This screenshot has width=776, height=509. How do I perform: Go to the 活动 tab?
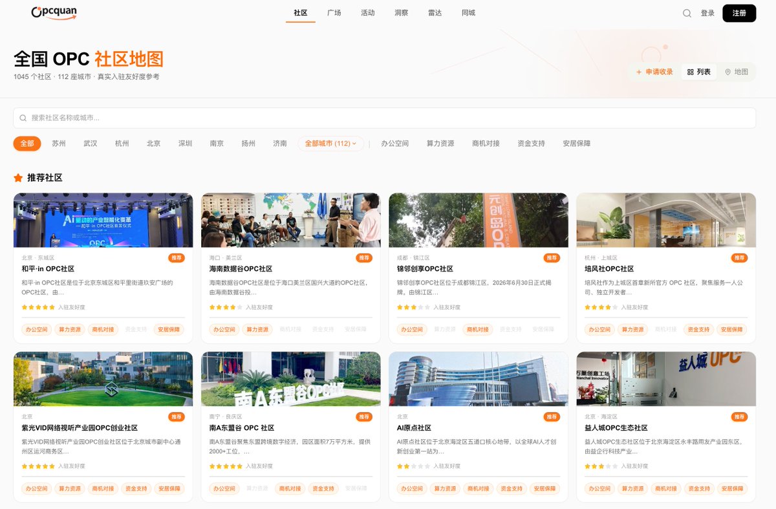pyautogui.click(x=368, y=13)
